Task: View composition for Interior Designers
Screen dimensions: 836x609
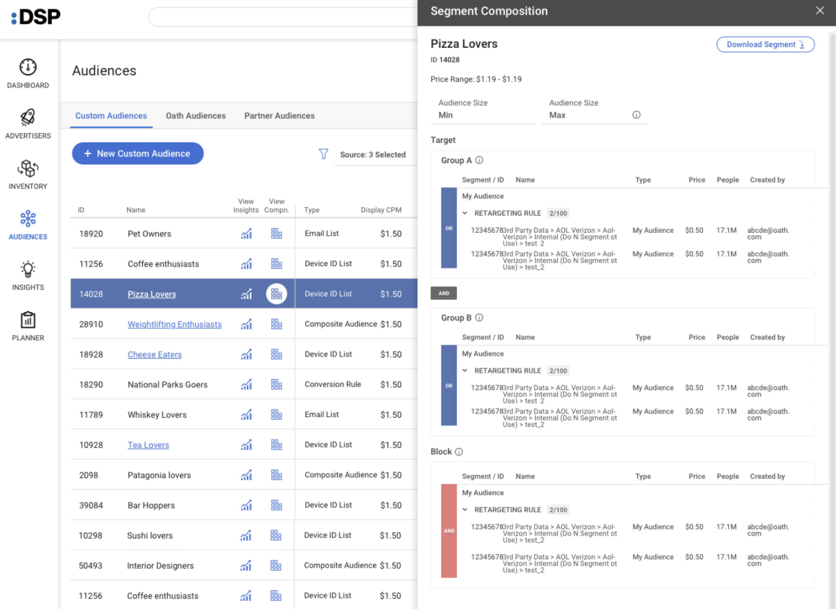Action: (x=276, y=566)
